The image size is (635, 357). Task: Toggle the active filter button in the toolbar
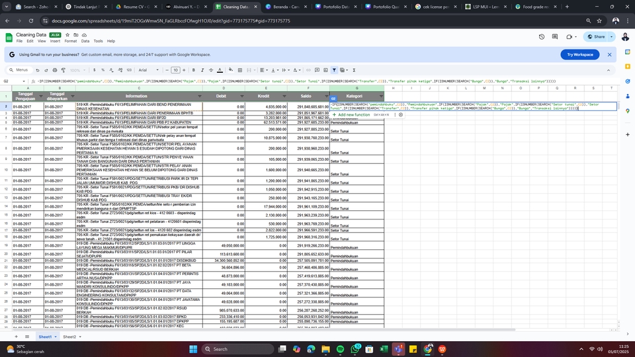click(334, 69)
